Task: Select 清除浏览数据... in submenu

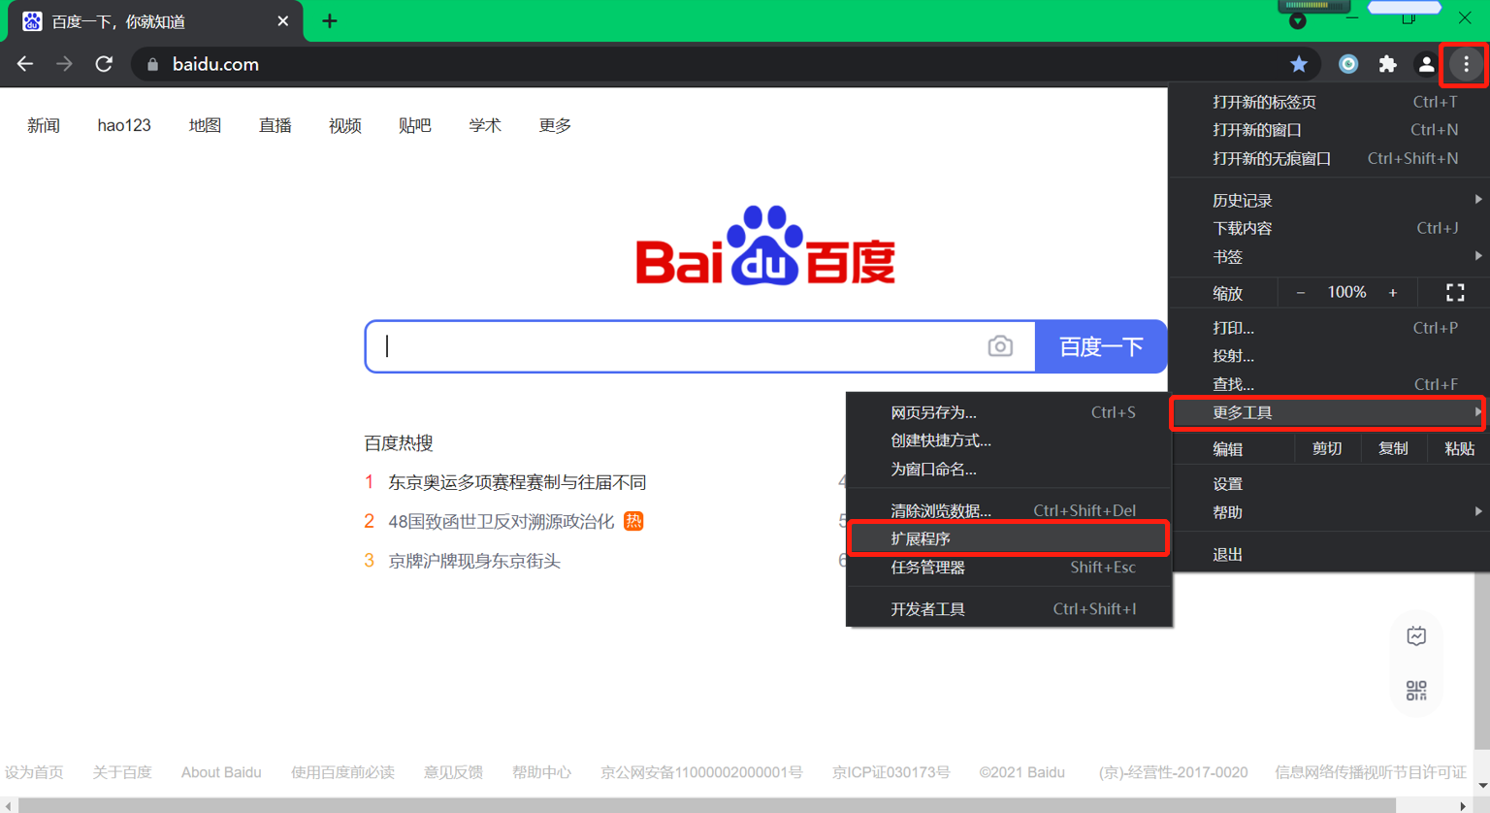Action: [1009, 510]
